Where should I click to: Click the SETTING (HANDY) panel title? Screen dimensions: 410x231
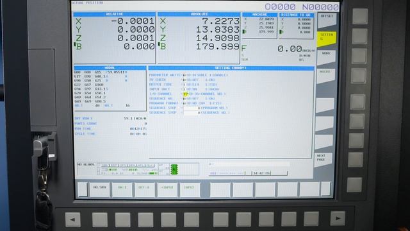(231, 68)
